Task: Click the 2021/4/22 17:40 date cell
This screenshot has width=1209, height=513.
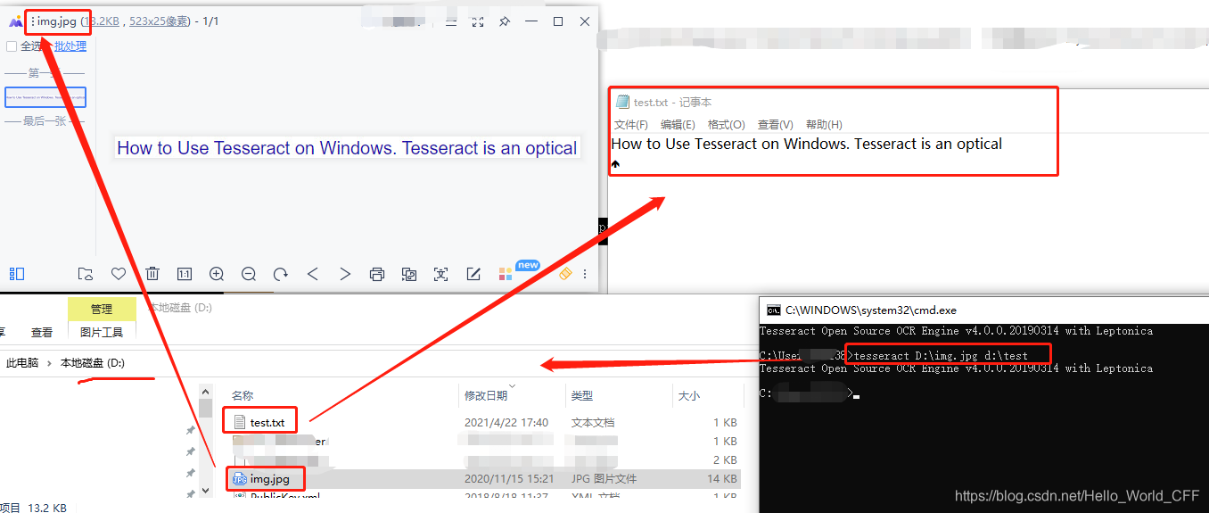Action: pos(506,422)
